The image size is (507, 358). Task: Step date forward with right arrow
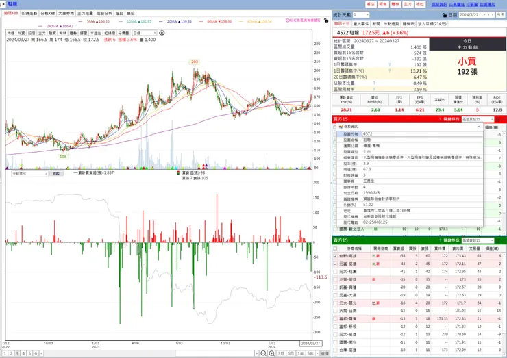coord(493,15)
